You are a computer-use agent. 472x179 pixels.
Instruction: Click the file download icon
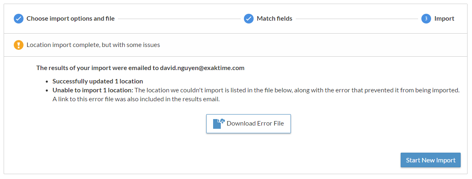219,124
